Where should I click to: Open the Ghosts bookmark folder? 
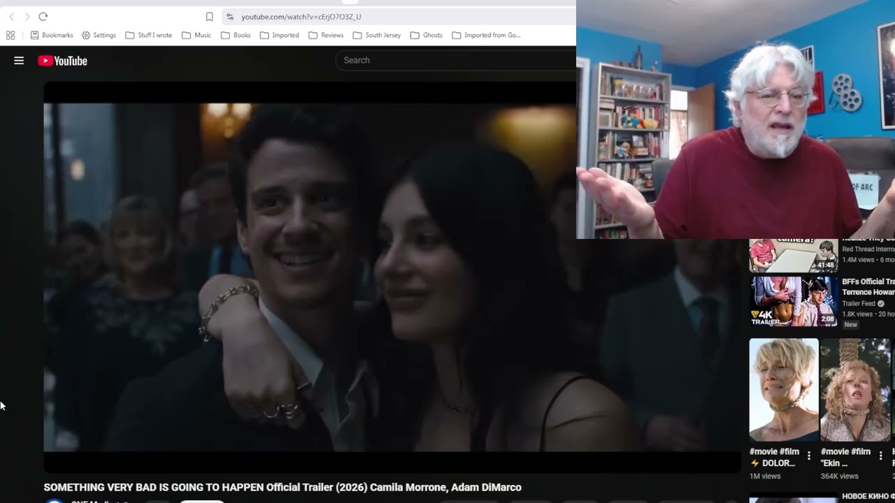click(x=427, y=35)
